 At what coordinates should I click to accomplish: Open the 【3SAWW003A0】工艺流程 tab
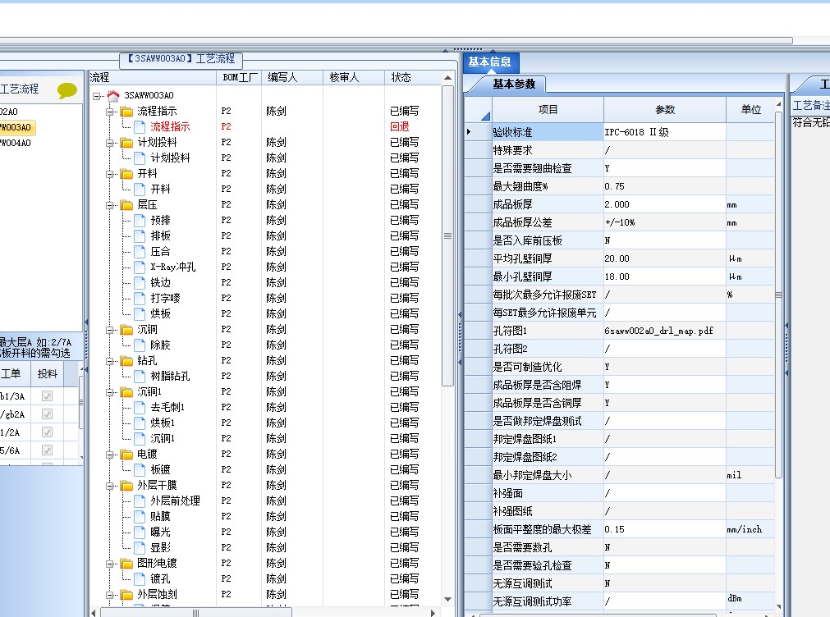click(181, 59)
